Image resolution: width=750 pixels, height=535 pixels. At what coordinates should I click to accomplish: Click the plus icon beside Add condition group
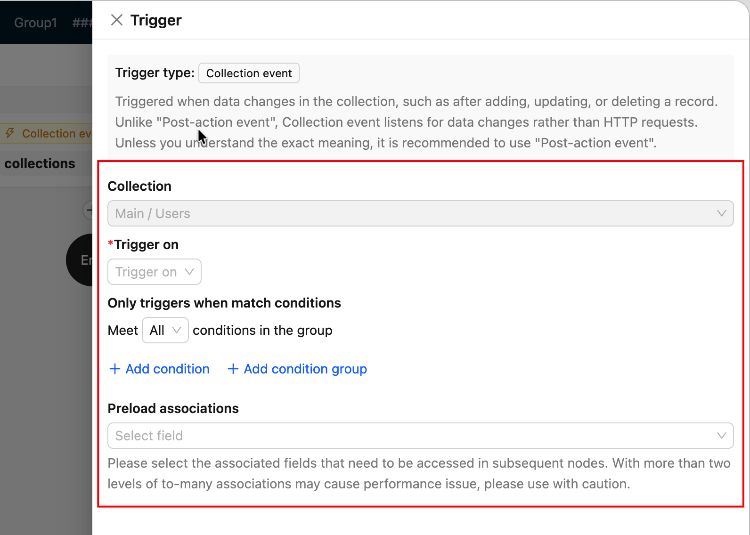(x=233, y=369)
